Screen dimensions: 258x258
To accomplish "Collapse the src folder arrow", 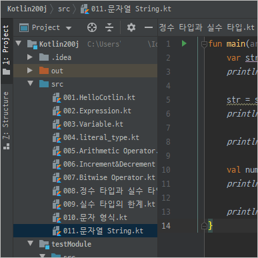I will click(30, 83).
